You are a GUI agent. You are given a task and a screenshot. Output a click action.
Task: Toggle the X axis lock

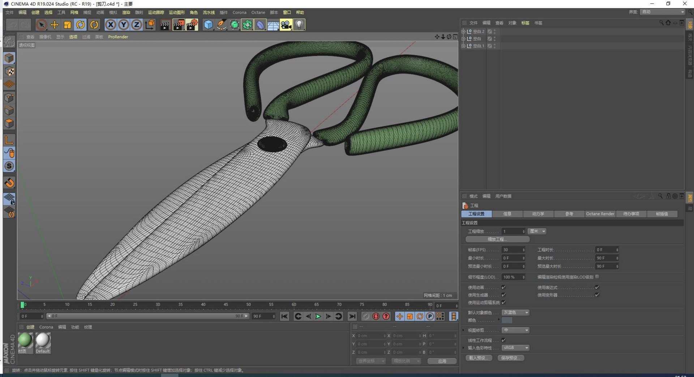point(111,25)
